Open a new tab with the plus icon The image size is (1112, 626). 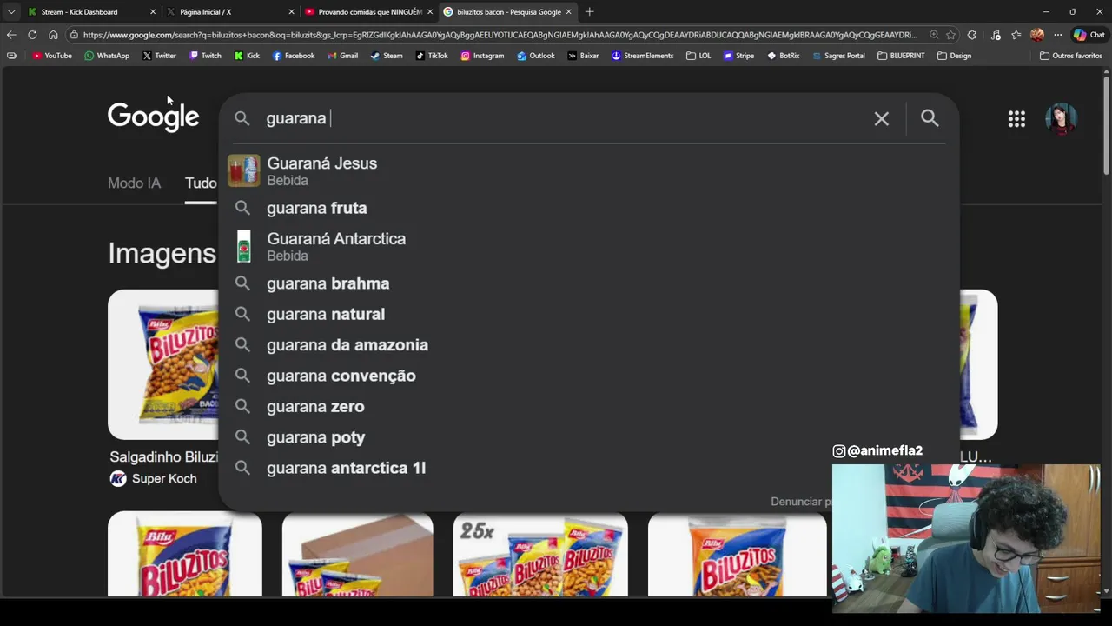point(589,11)
